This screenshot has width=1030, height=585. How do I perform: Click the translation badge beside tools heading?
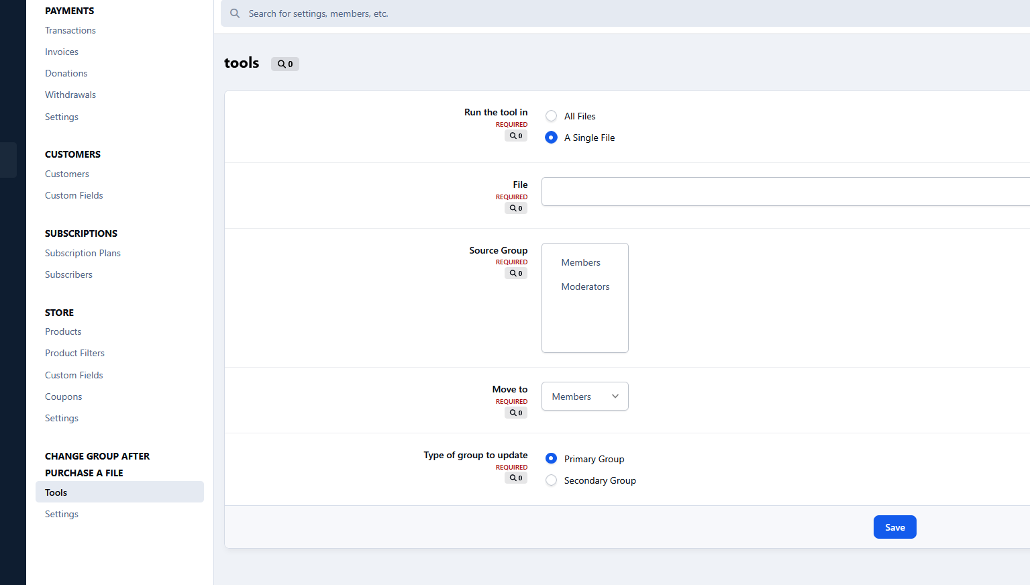coord(285,64)
